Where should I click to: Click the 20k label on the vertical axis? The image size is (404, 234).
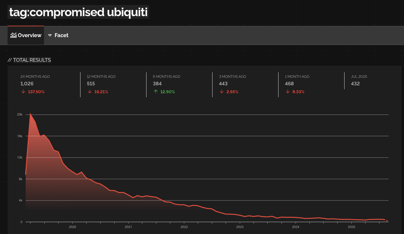pos(19,115)
